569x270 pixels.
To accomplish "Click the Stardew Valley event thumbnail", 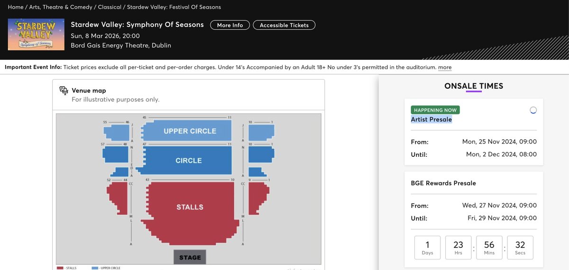I will 36,35.
